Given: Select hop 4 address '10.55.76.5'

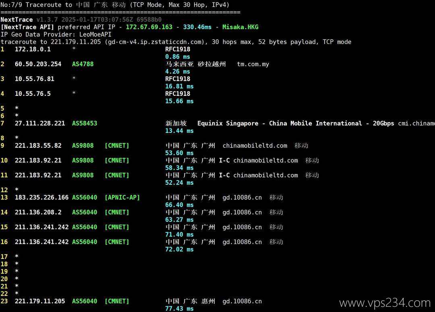Looking at the screenshot, I should [33, 94].
